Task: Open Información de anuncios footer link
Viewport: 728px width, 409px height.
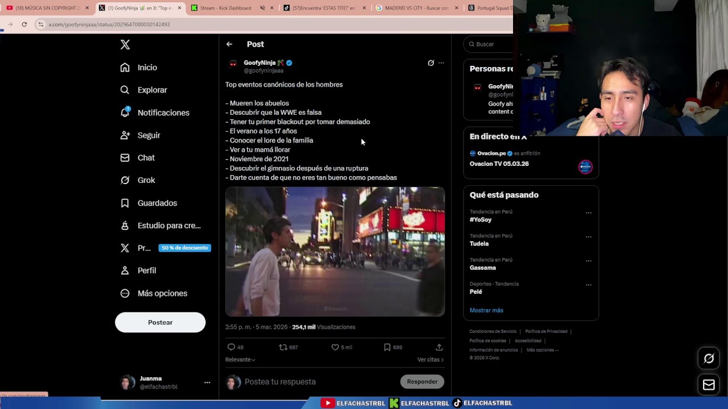Action: tap(493, 350)
